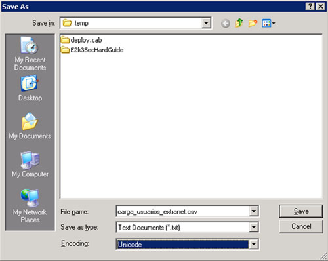Image resolution: width=328 pixels, height=261 pixels.
Task: Expand the Encoding dropdown arrow
Action: [x=254, y=244]
